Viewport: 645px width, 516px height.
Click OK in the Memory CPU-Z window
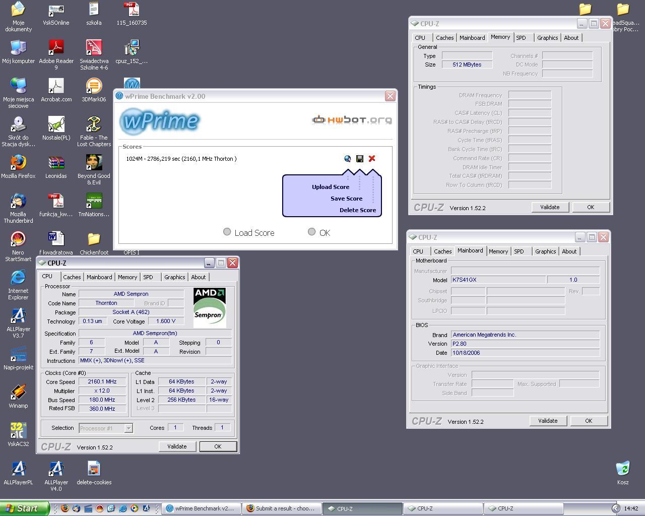pyautogui.click(x=591, y=207)
